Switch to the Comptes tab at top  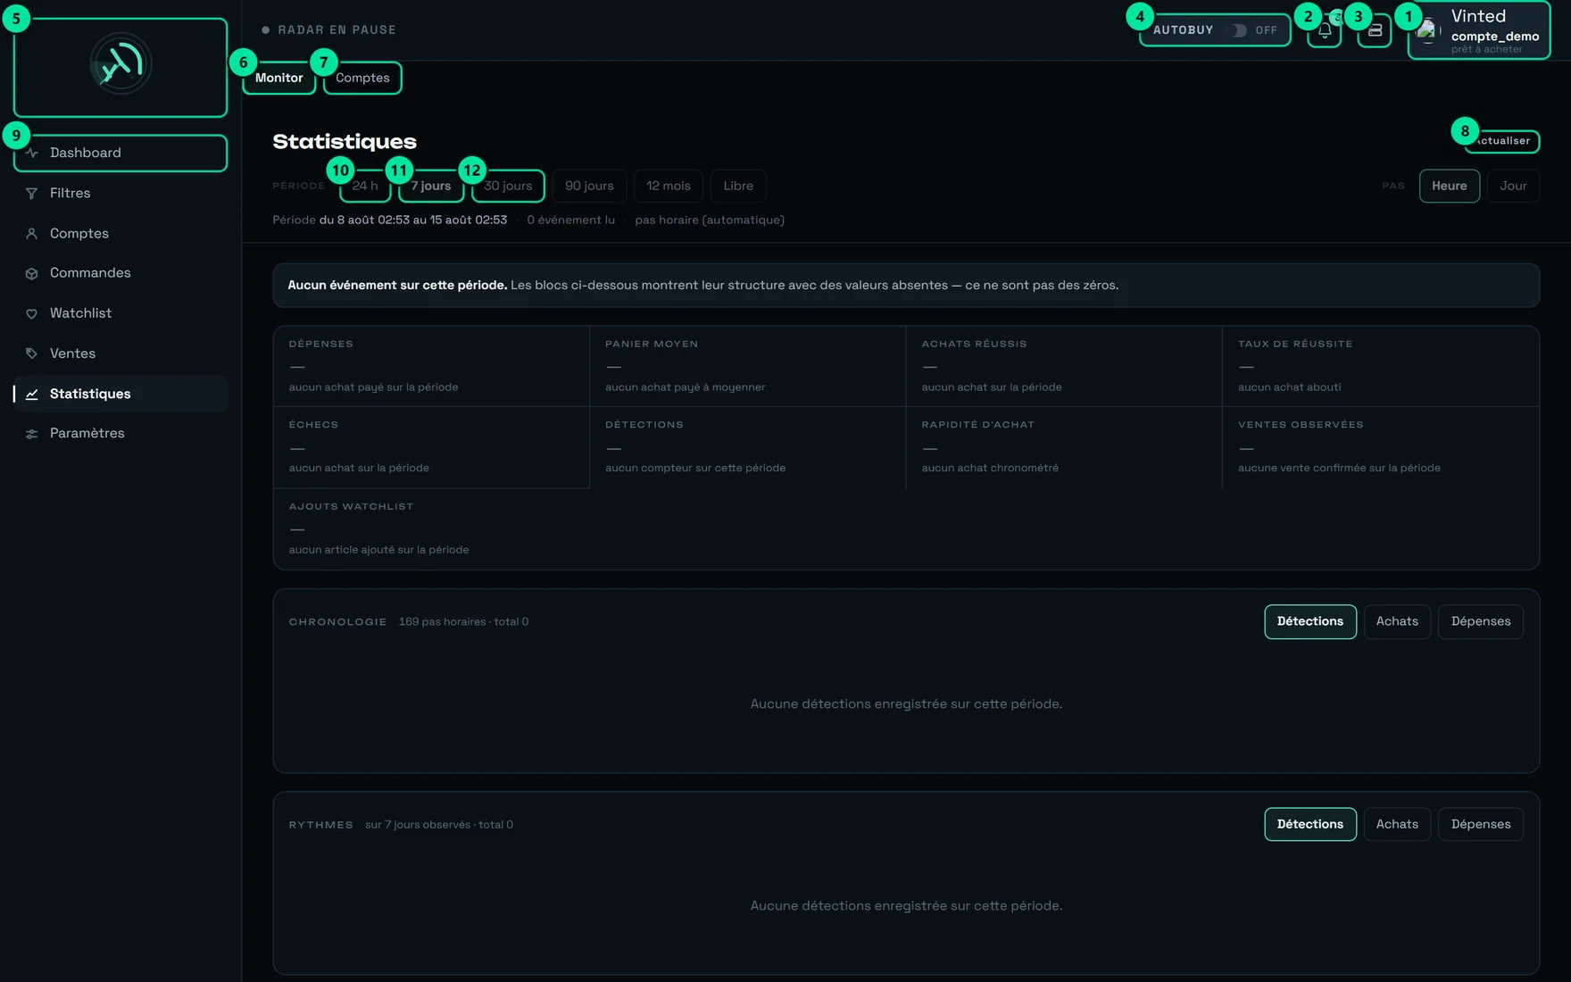click(362, 78)
